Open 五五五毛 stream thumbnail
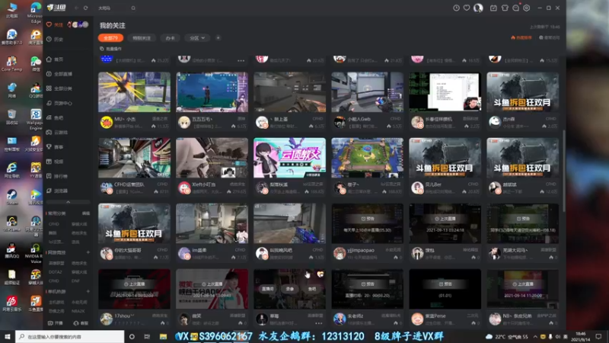Viewport: 609px width, 343px height. 212,92
